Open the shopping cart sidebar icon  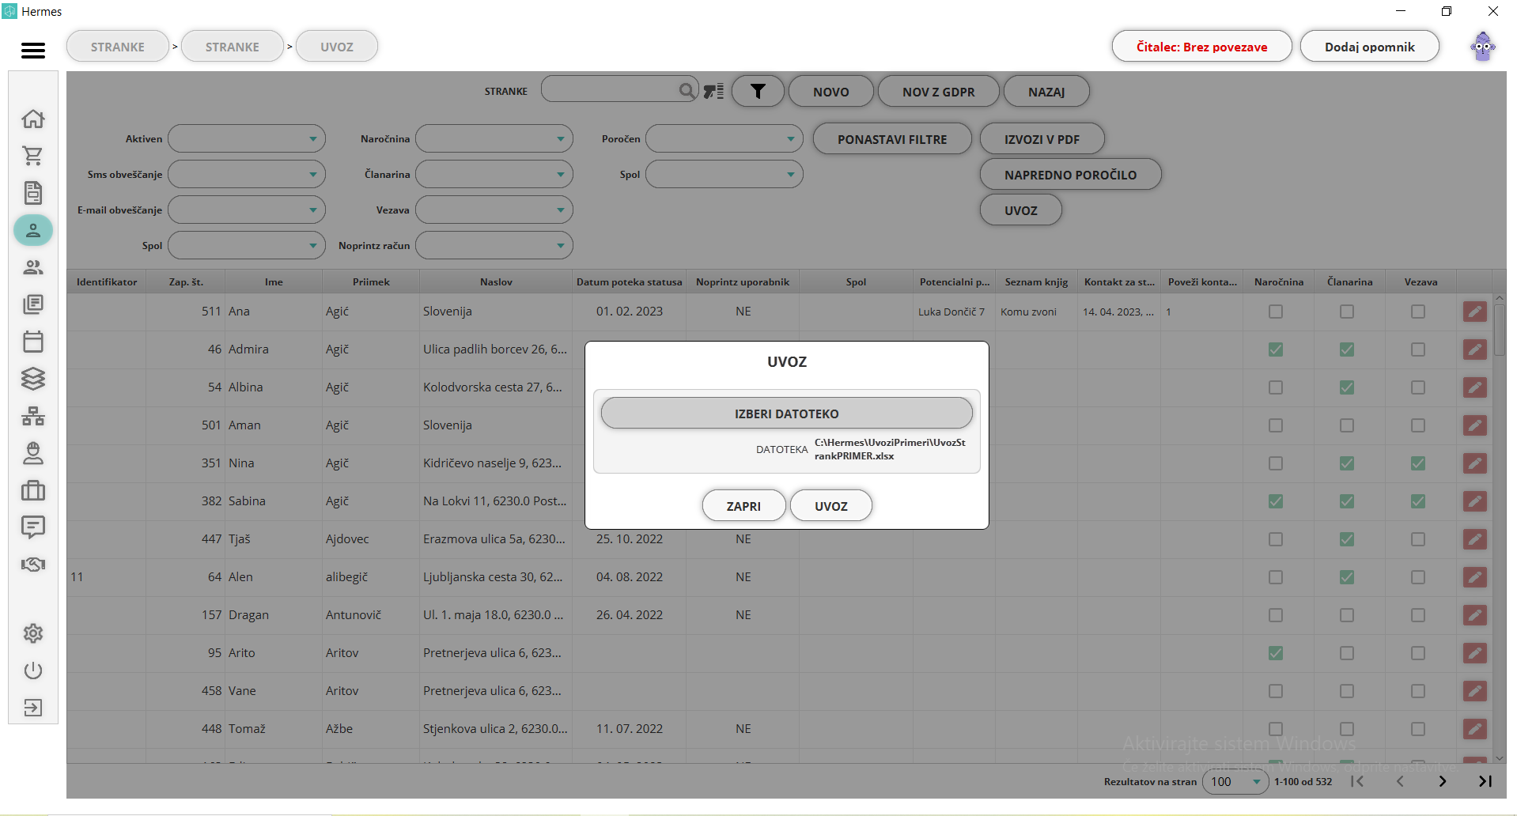(x=33, y=156)
